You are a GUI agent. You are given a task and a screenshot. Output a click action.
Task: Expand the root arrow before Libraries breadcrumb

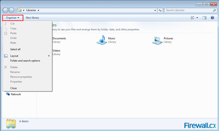pyautogui.click(x=24, y=10)
